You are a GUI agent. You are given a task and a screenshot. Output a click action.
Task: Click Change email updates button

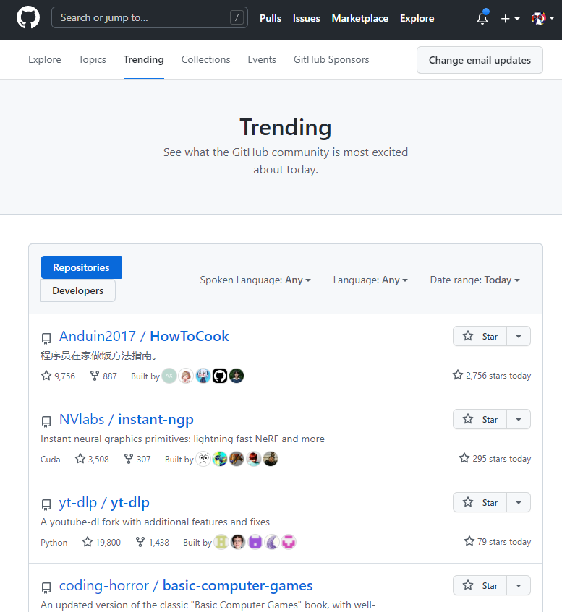(480, 60)
